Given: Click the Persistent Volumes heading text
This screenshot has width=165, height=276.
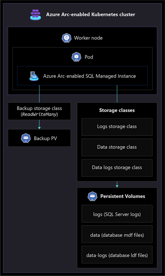Looking at the screenshot, I should pos(123,196).
